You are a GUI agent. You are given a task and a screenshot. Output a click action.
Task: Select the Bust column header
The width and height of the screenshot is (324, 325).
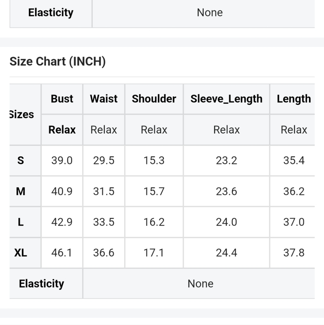tap(62, 99)
